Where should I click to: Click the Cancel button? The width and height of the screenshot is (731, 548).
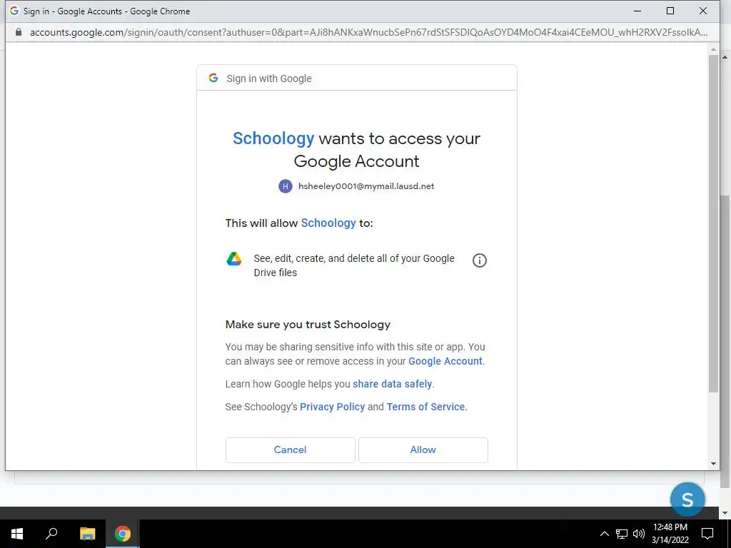(290, 450)
